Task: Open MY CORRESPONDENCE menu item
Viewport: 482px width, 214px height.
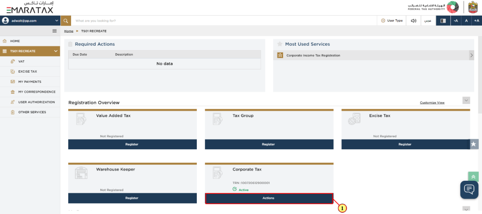Action: coord(30,92)
